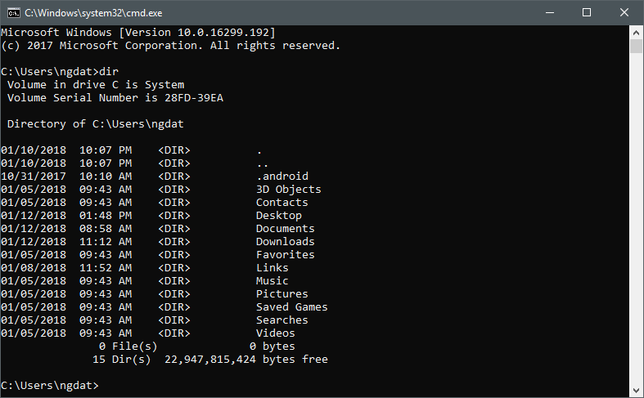This screenshot has height=398, width=644.
Task: Click the Microsoft Windows version line
Action: point(137,32)
